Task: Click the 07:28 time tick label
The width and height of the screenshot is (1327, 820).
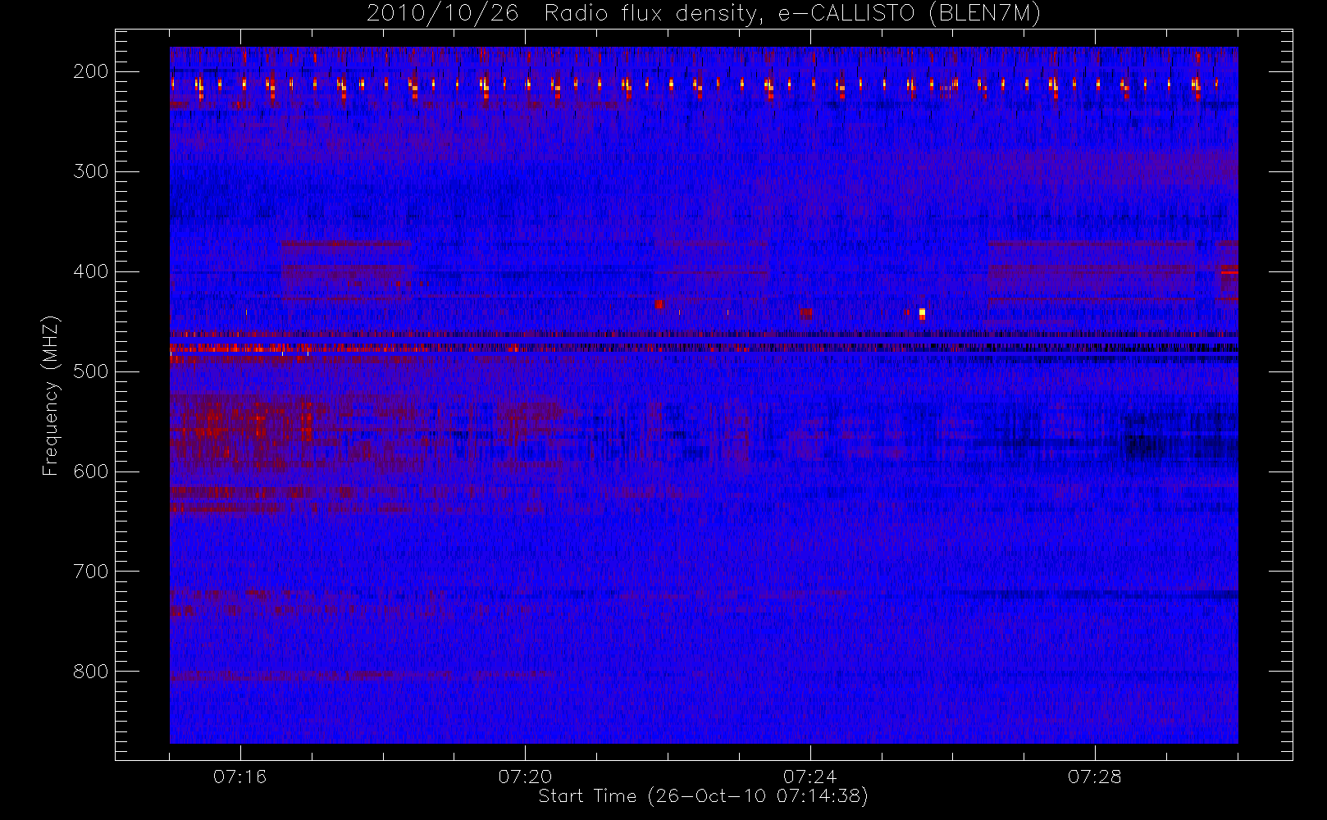Action: tap(1094, 777)
